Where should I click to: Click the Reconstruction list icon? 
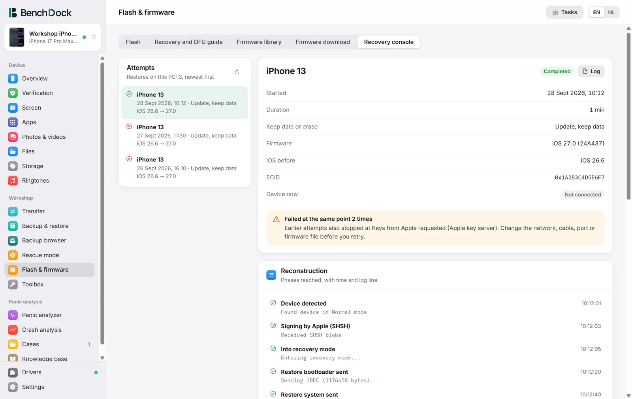(x=271, y=275)
